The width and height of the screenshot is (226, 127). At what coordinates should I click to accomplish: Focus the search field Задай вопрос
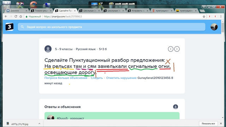(112, 27)
